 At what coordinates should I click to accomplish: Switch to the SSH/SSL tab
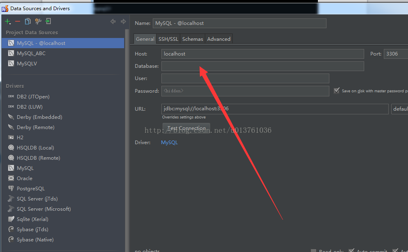coord(168,39)
